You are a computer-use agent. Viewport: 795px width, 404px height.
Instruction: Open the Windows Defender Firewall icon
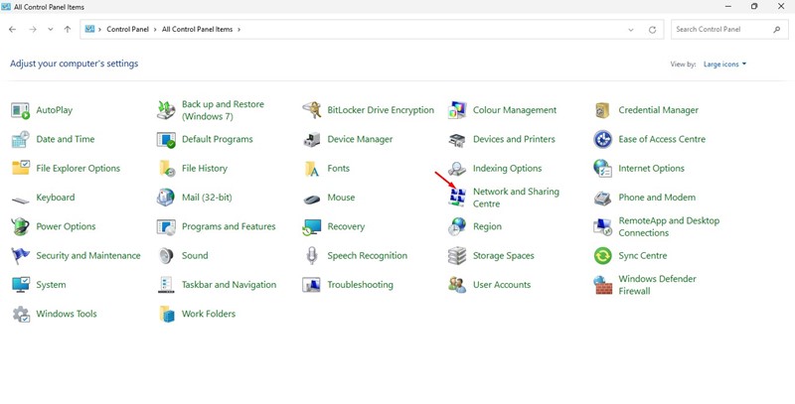pyautogui.click(x=602, y=285)
